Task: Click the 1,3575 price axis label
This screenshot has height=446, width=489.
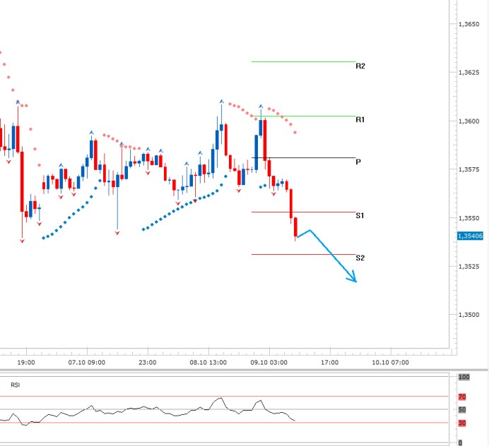Action: pos(469,169)
